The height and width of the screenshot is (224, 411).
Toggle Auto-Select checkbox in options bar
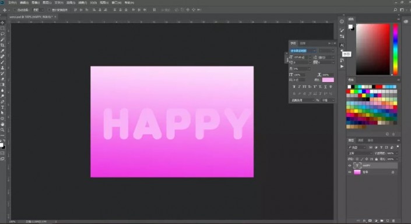[x=15, y=10]
